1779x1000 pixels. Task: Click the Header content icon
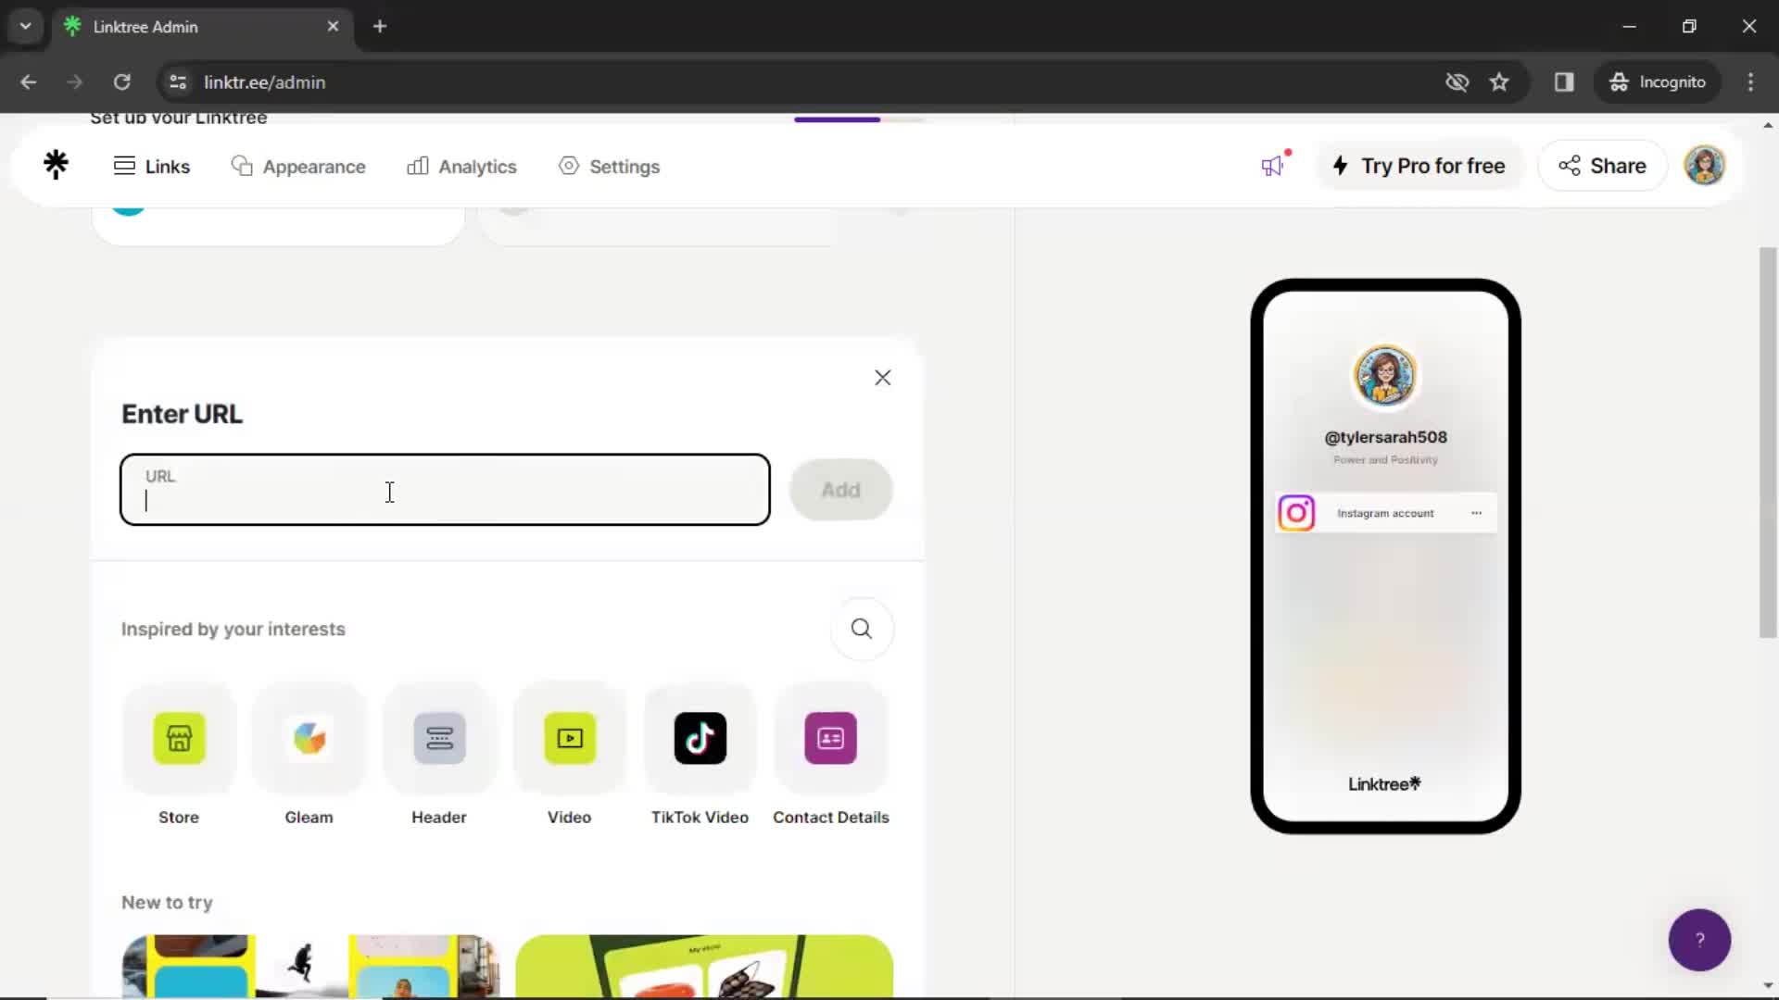(x=438, y=737)
